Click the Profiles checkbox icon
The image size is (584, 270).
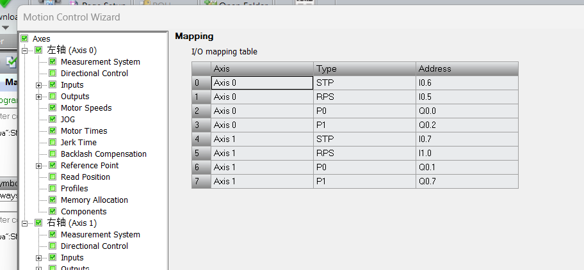click(53, 189)
